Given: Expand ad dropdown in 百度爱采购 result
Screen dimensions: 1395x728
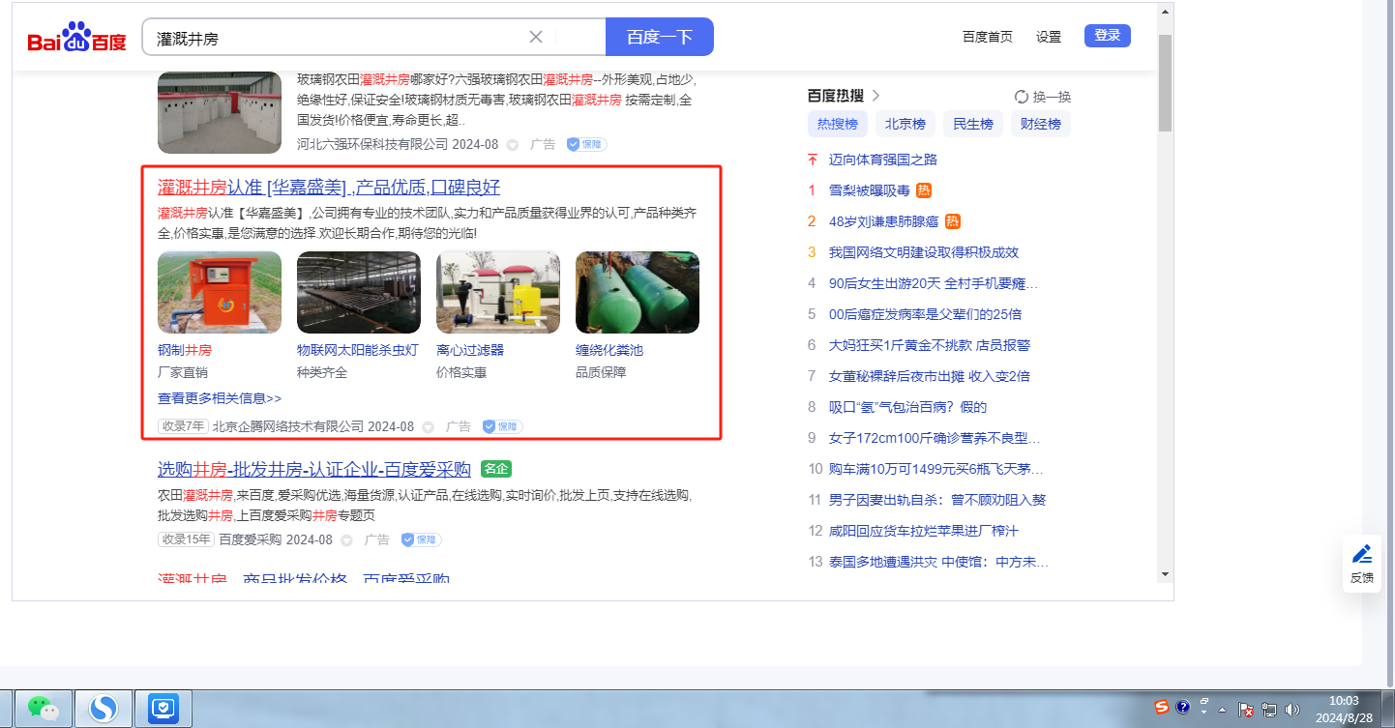Looking at the screenshot, I should [347, 539].
